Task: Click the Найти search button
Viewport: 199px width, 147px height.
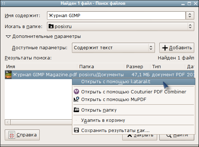Action: (177, 137)
